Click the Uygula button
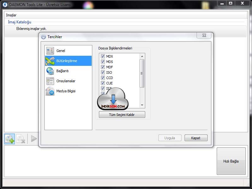252x189 pixels. (x=170, y=138)
